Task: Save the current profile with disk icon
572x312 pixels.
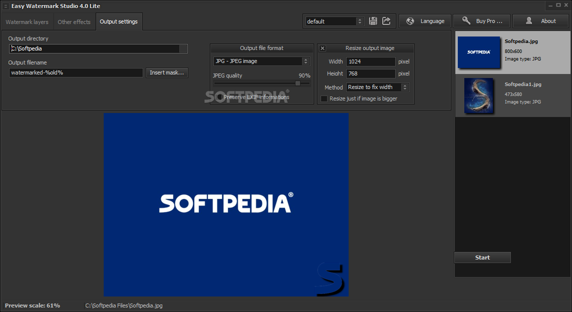Action: point(373,21)
